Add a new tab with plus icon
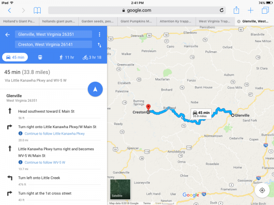Screen dimensions: 274x205 250,10
